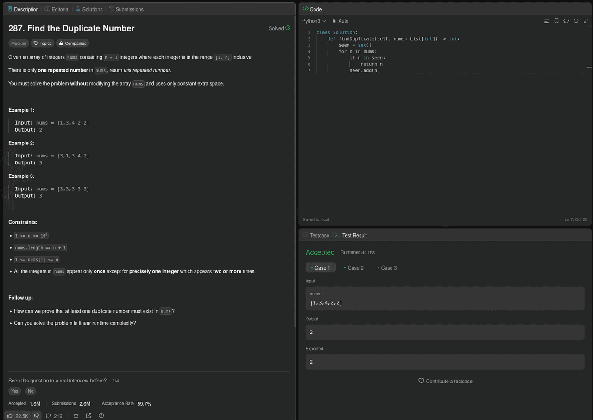Select the Case 2 test result
Image resolution: width=593 pixels, height=420 pixels.
353,268
